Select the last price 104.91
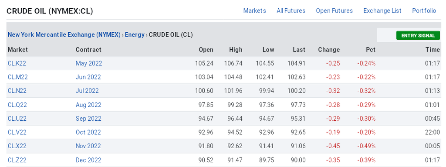 pyautogui.click(x=296, y=63)
